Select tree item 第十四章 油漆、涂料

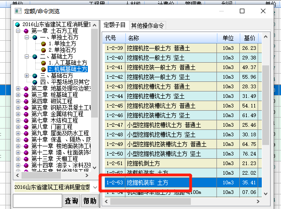point(61,165)
